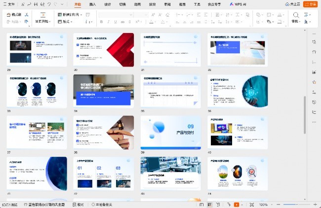The image size is (321, 208).
Task: Click the cloud upload 未上云 button
Action: (x=292, y=4)
